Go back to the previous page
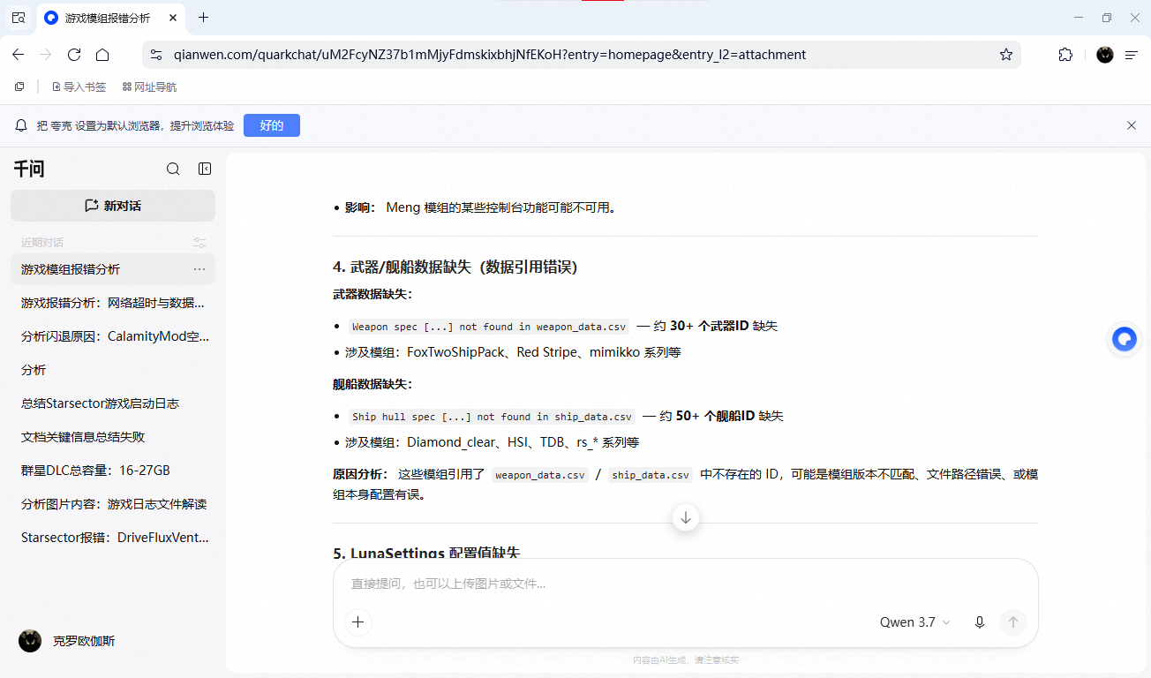This screenshot has height=678, width=1151. [19, 55]
